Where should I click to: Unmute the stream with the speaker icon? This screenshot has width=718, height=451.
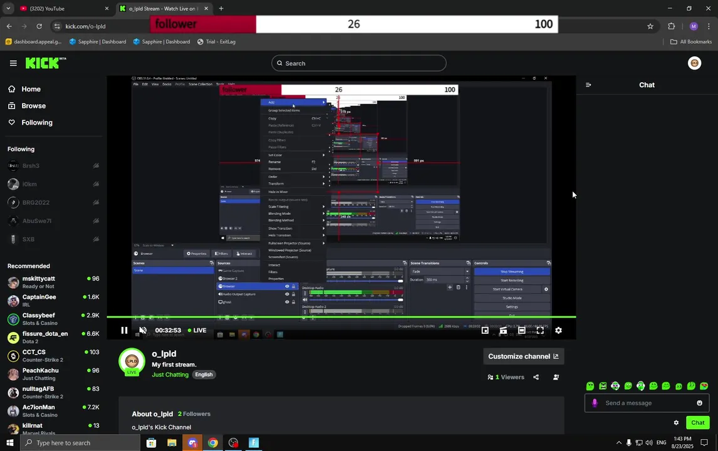click(x=143, y=330)
